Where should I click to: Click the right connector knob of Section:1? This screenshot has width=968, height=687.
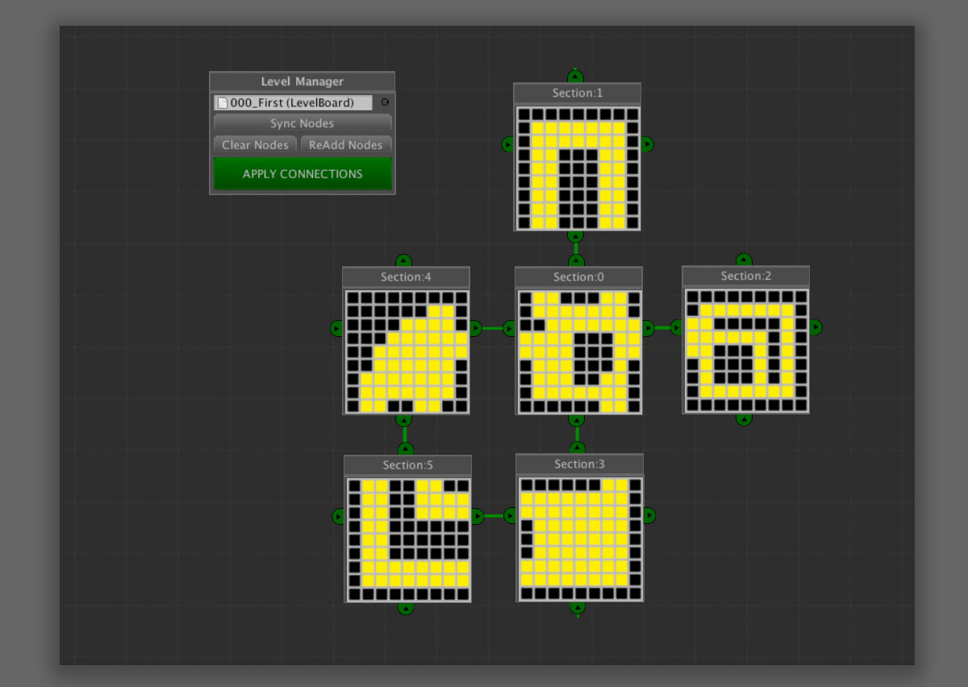point(647,144)
